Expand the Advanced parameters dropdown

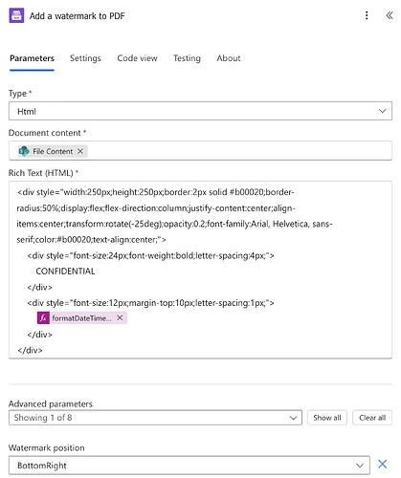pyautogui.click(x=155, y=418)
